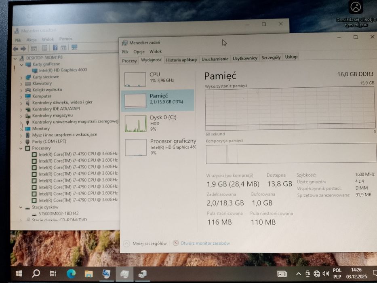The width and height of the screenshot is (377, 283).
Task: Open the Procesy tab
Action: click(129, 61)
